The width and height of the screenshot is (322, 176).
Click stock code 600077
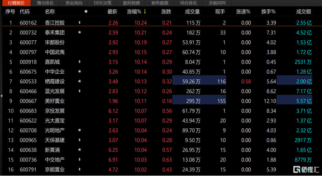28,43
